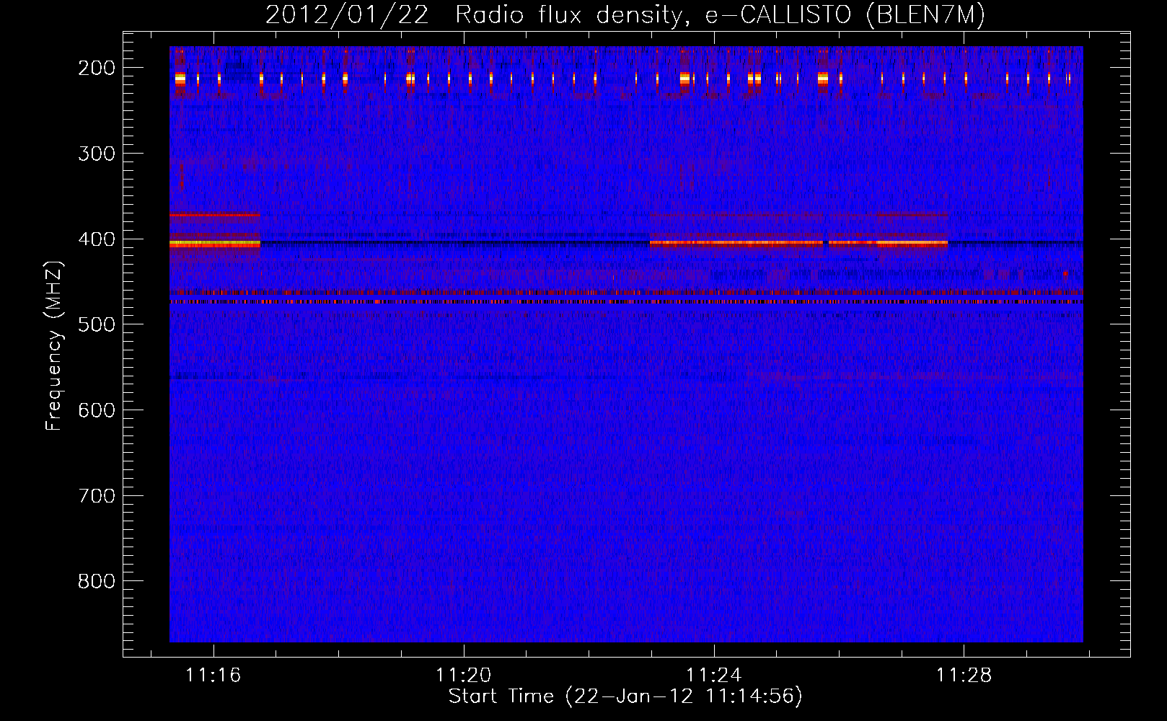Click the 300 frequency tick label
This screenshot has height=721, width=1167.
[97, 154]
